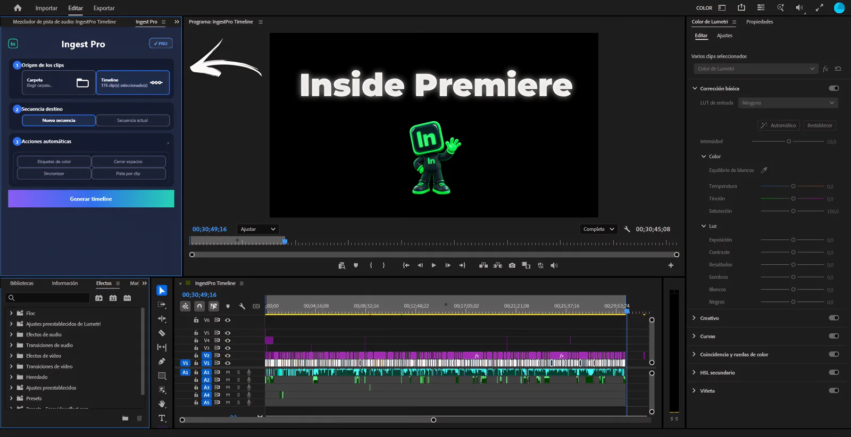
Task: Expand the HSL secundario section
Action: pos(694,372)
